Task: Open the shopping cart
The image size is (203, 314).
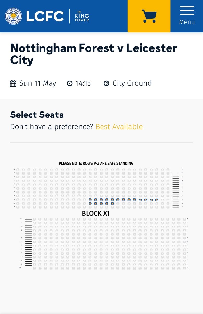Action: (149, 16)
